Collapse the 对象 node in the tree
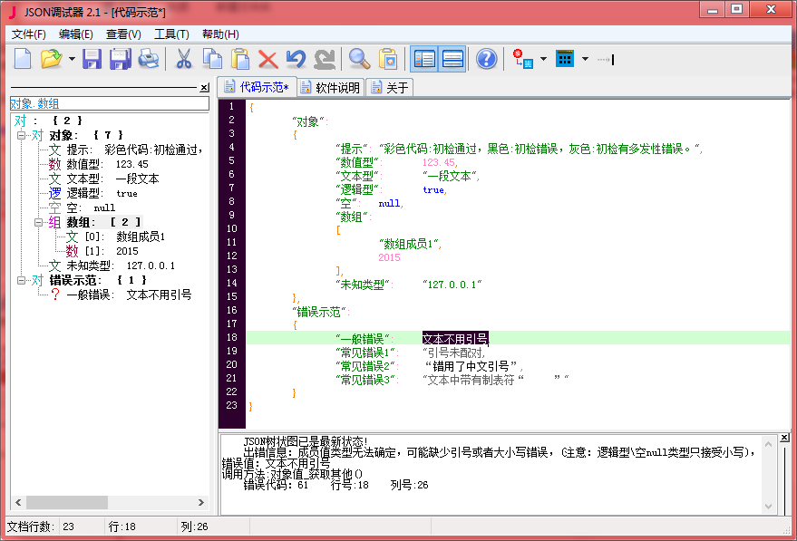The height and width of the screenshot is (541, 797). pyautogui.click(x=22, y=135)
